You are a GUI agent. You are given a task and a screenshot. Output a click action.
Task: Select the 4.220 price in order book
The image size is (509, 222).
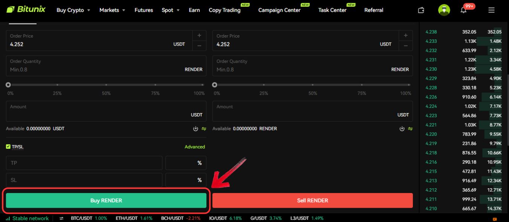coord(431,134)
